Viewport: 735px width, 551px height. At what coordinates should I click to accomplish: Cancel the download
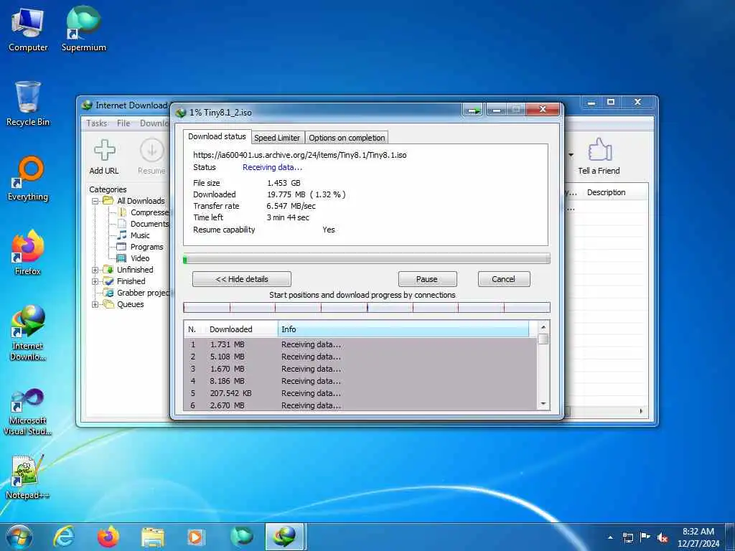tap(504, 279)
